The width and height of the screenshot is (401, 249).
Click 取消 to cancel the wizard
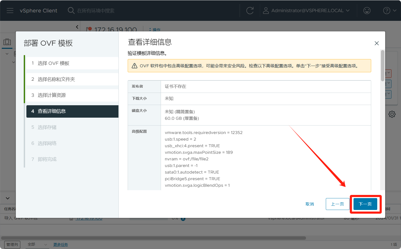(x=310, y=204)
